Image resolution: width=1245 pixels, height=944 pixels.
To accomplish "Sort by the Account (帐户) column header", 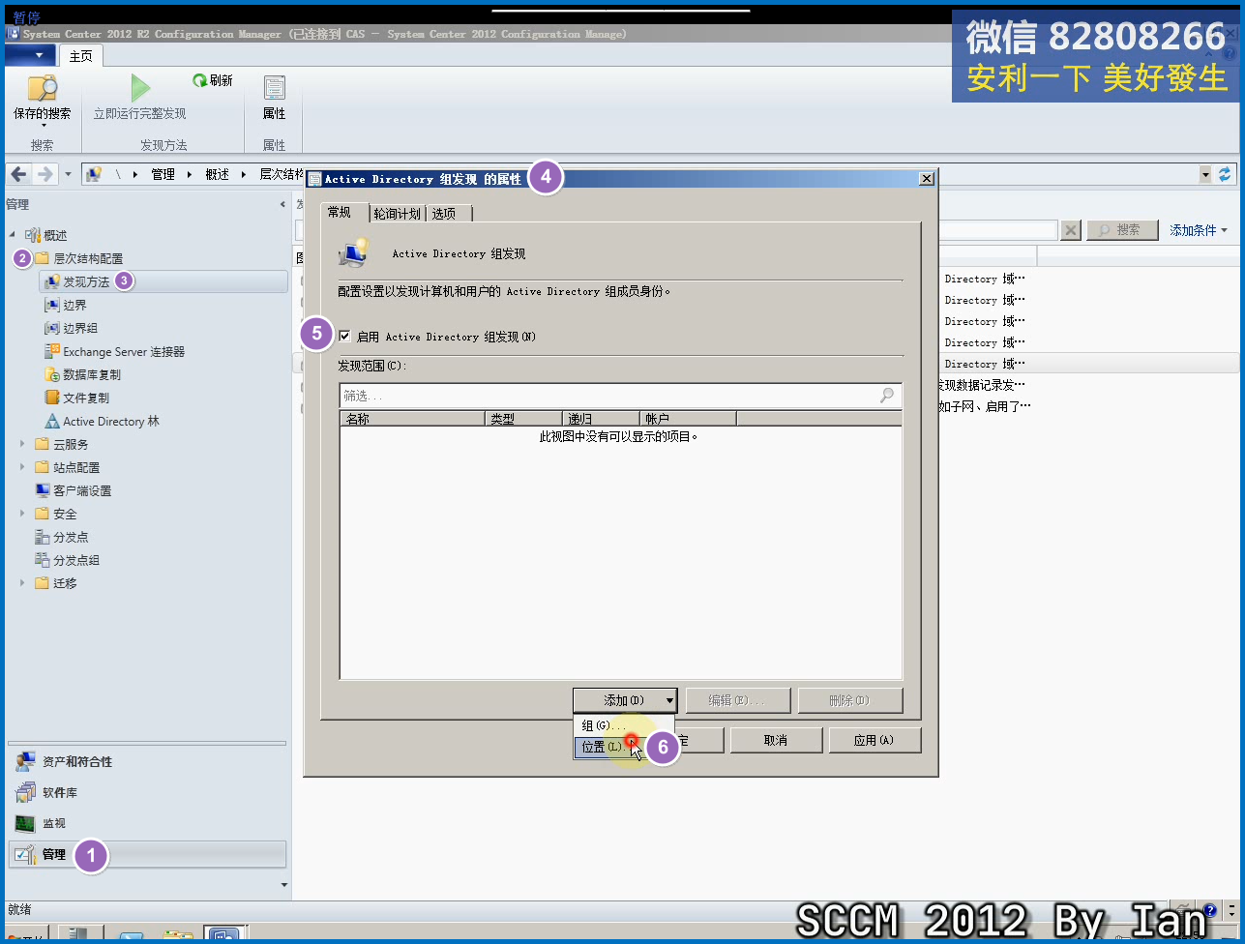I will pos(688,419).
